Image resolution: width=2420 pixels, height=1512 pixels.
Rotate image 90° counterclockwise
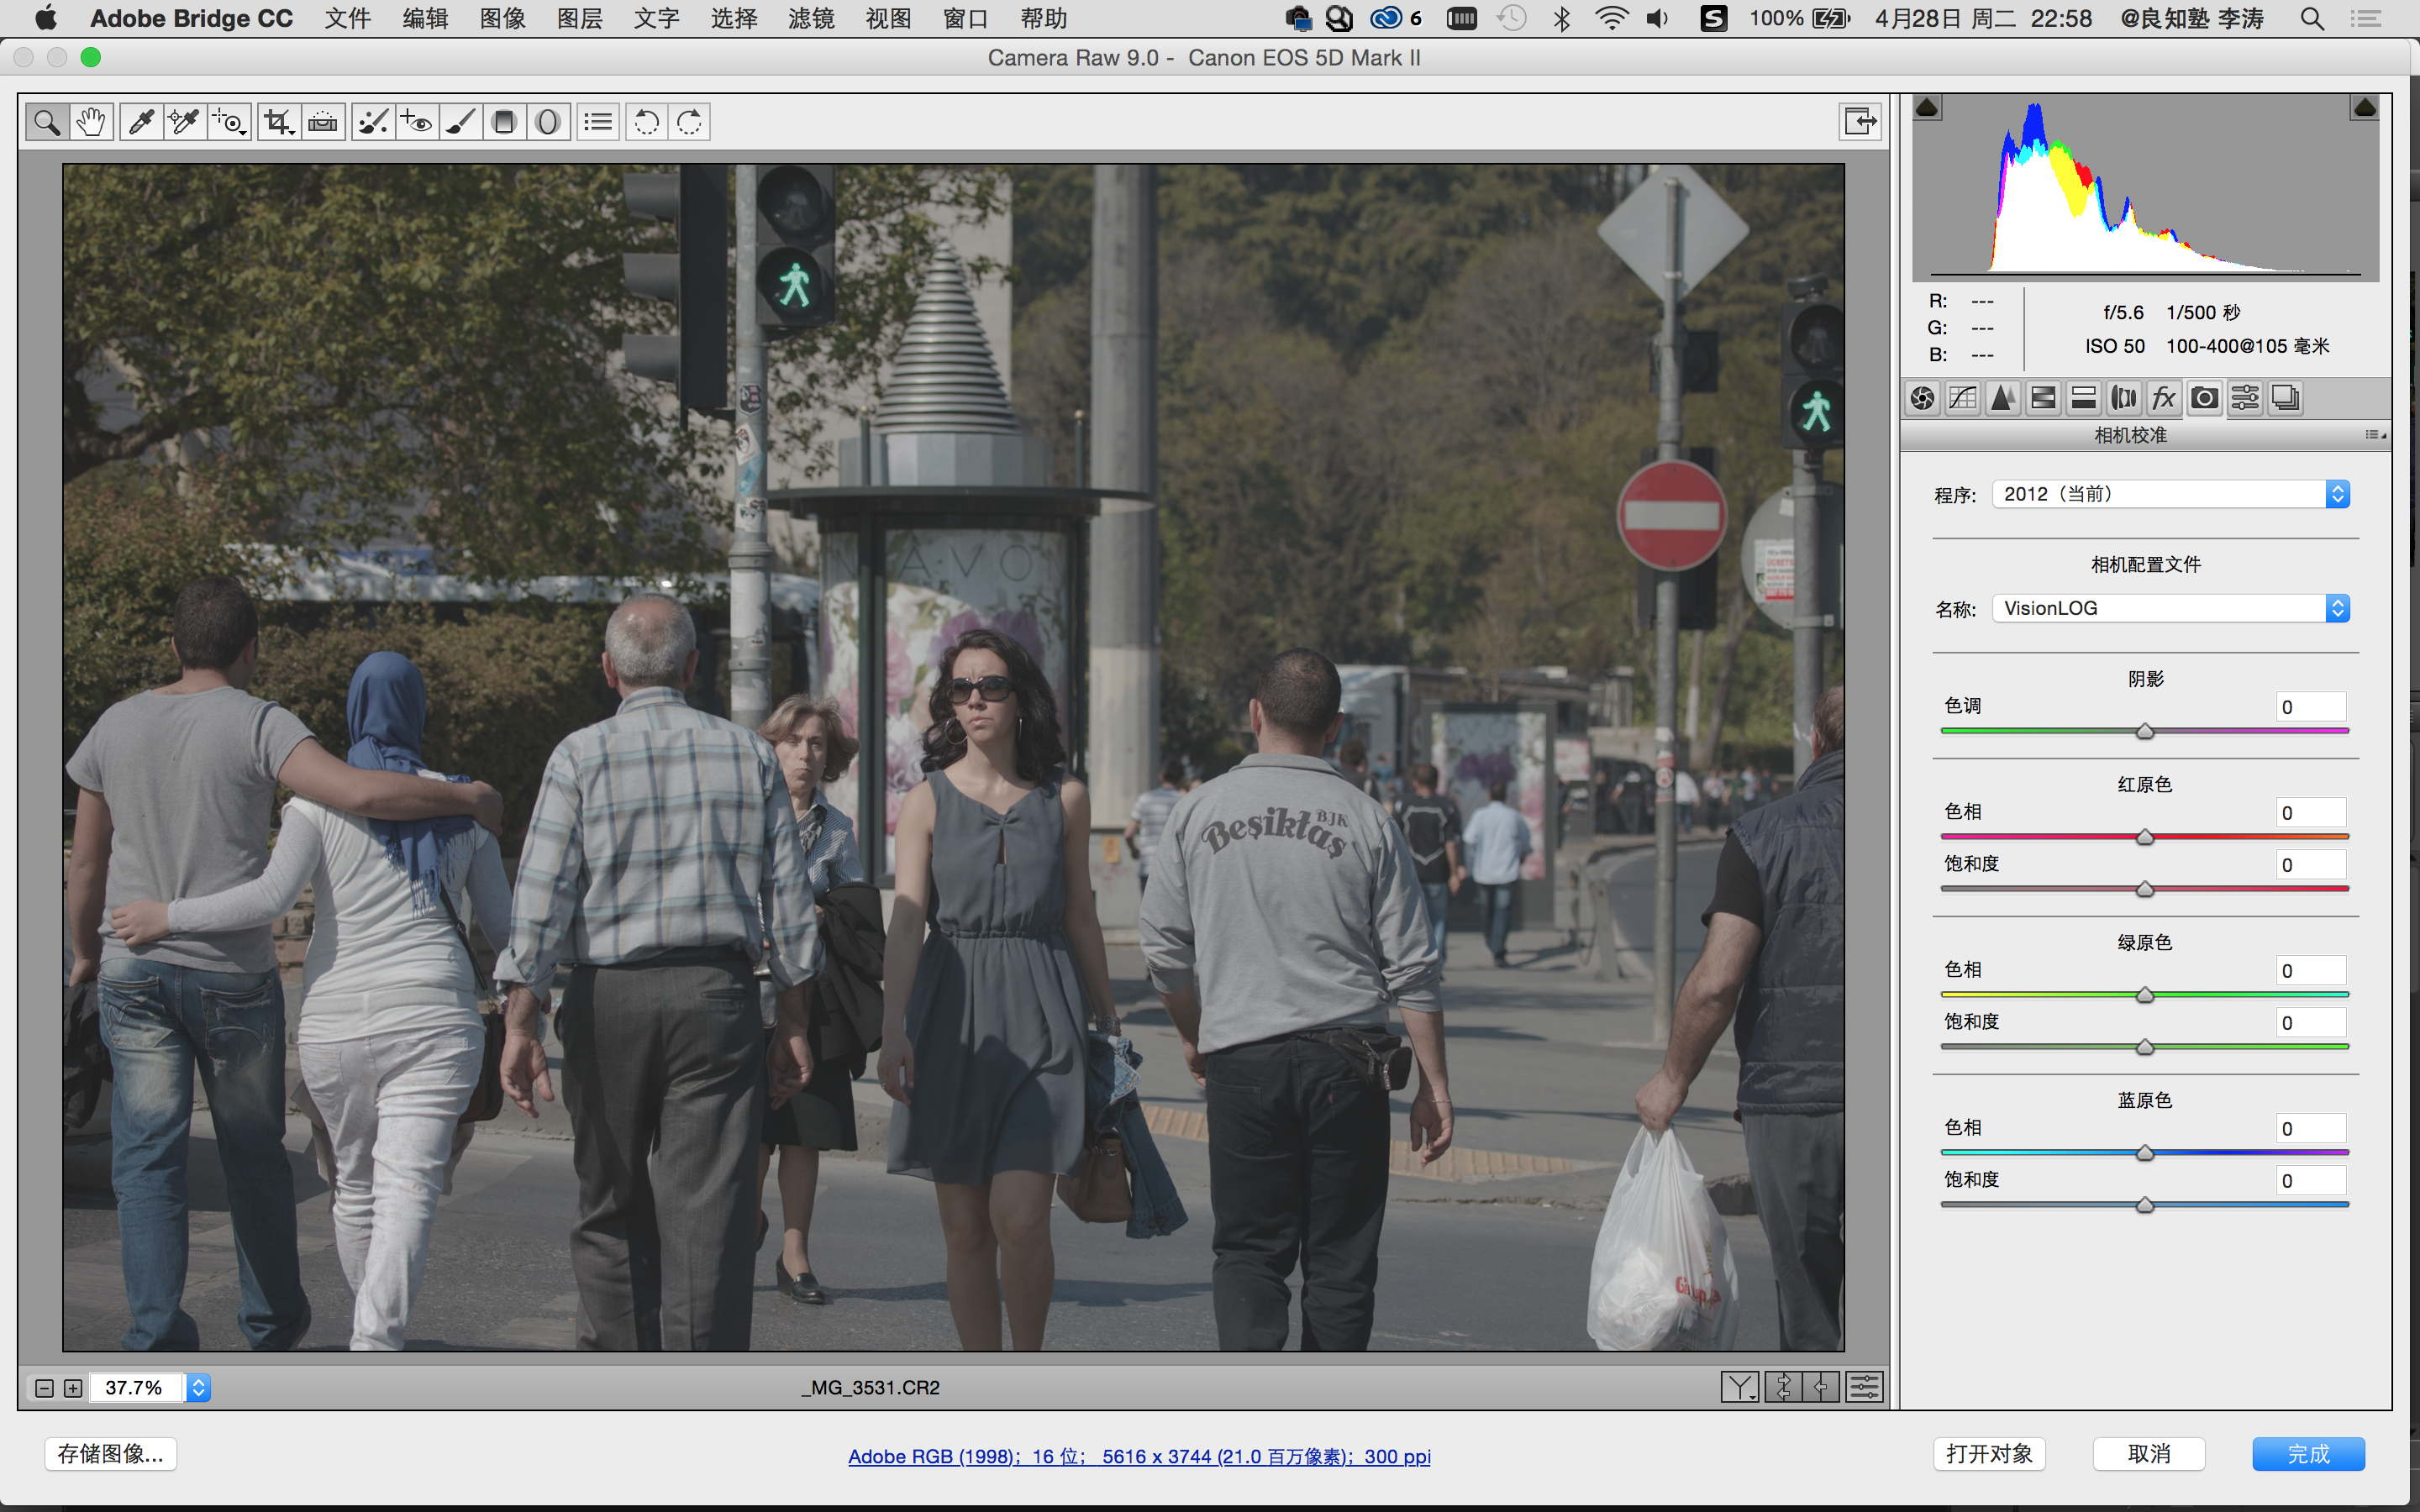646,122
